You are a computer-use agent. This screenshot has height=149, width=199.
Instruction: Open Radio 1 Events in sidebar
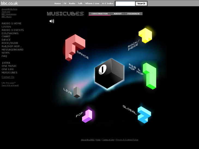13,30
